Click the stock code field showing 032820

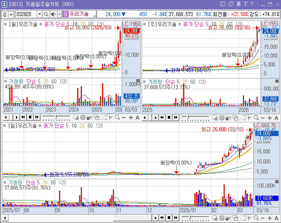tap(26, 14)
